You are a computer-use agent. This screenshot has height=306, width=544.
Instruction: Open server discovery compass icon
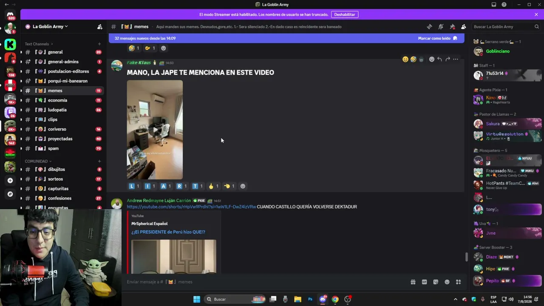click(10, 194)
